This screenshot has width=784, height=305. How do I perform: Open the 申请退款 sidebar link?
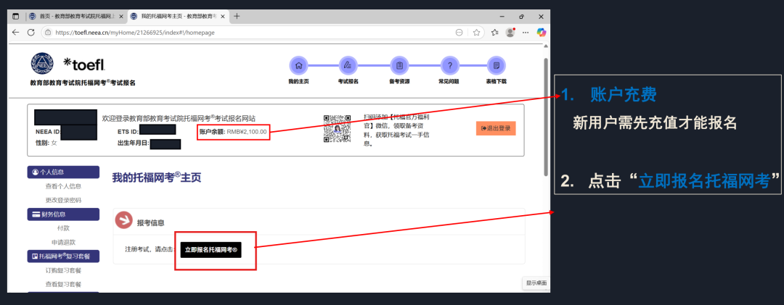tap(63, 243)
